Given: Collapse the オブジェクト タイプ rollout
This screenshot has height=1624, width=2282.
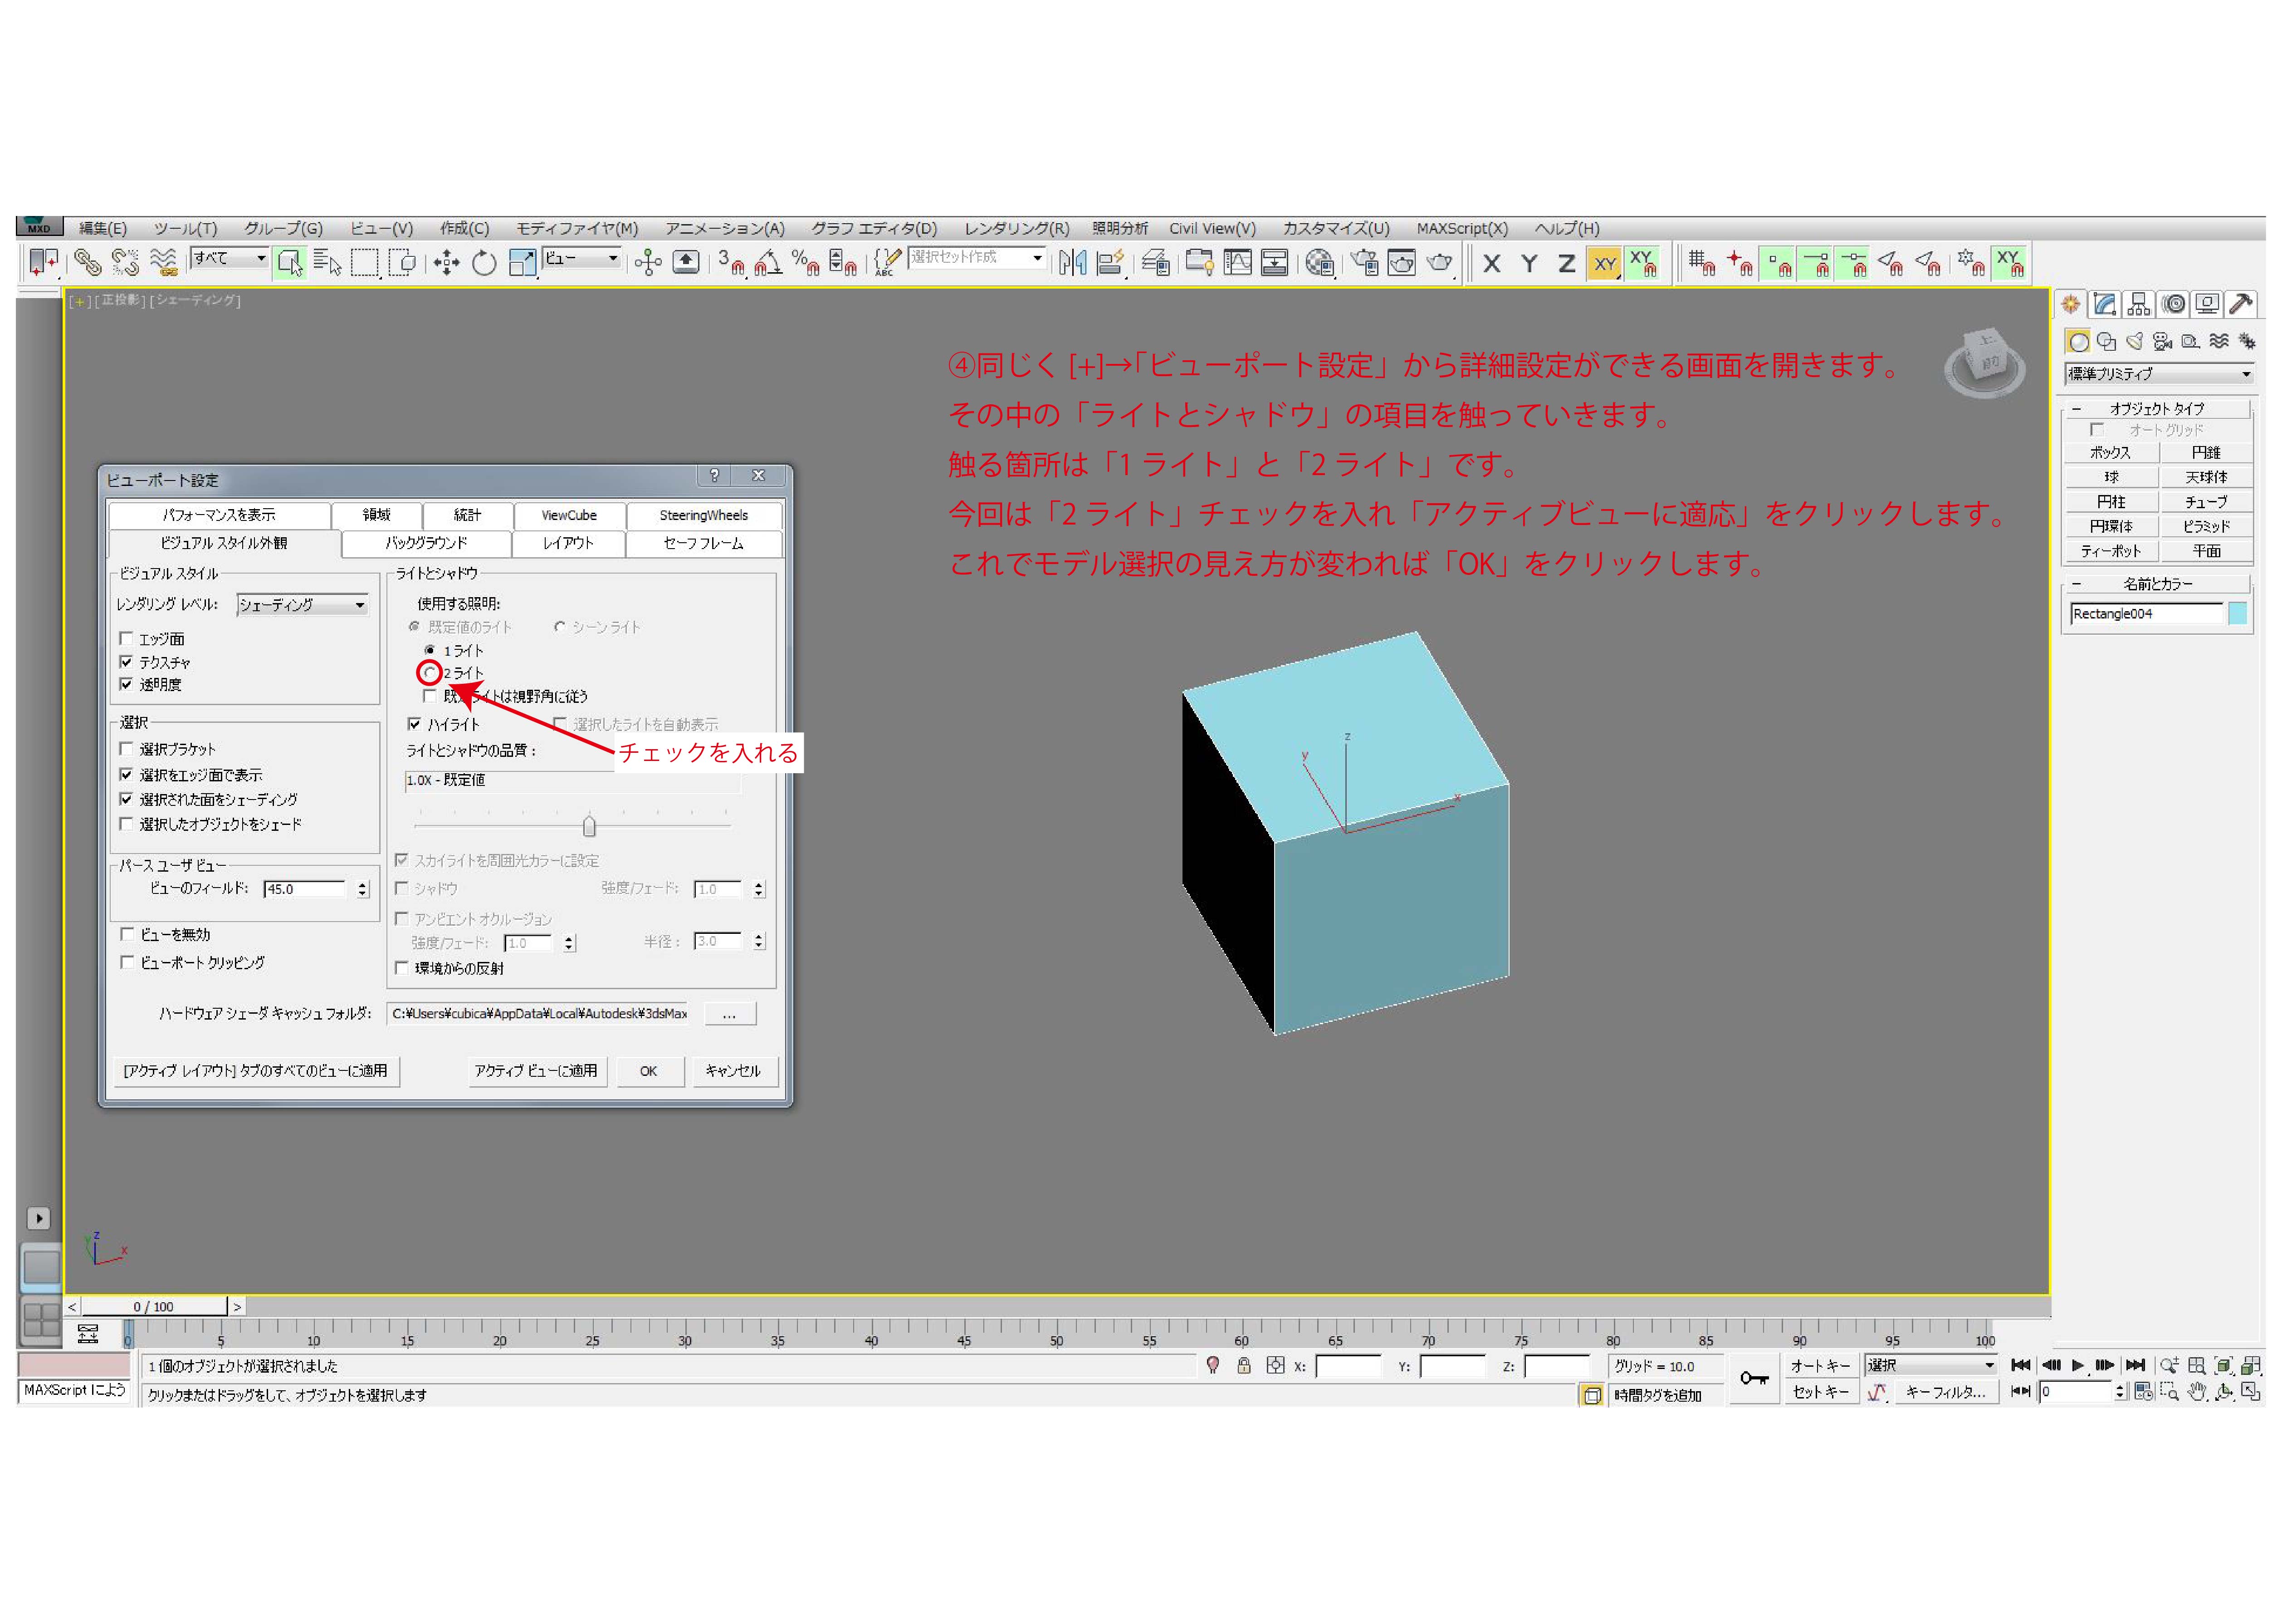Looking at the screenshot, I should pyautogui.click(x=2157, y=408).
